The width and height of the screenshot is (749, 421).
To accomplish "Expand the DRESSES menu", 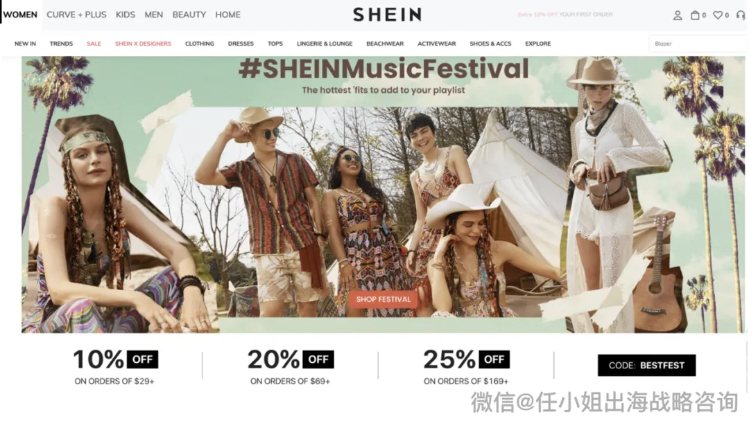I will point(241,44).
